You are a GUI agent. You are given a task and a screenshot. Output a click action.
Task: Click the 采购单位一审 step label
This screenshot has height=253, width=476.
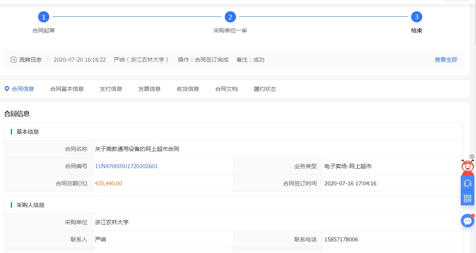click(230, 31)
